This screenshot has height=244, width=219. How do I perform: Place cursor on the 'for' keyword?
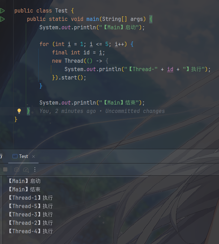(x=44, y=44)
